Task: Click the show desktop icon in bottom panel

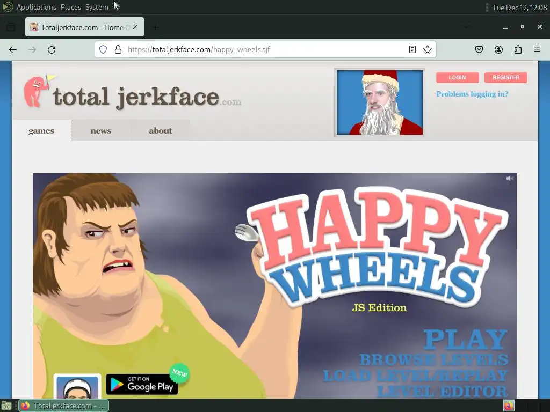Action: pyautogui.click(x=6, y=406)
